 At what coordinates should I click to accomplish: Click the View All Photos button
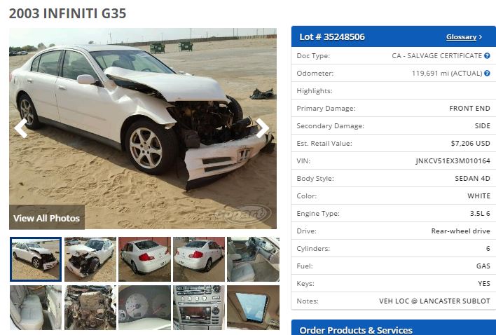click(47, 218)
